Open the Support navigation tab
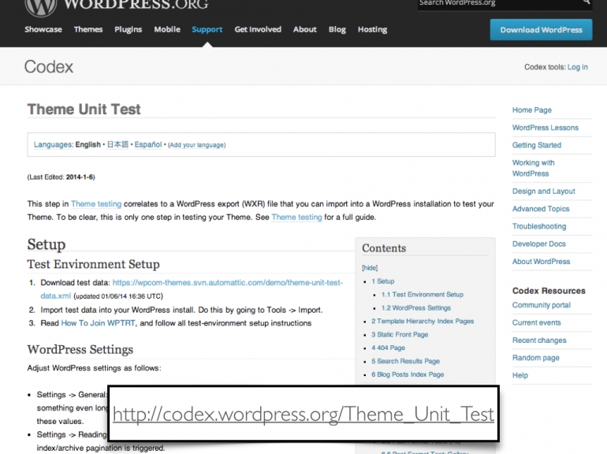The image size is (607, 454). [207, 29]
